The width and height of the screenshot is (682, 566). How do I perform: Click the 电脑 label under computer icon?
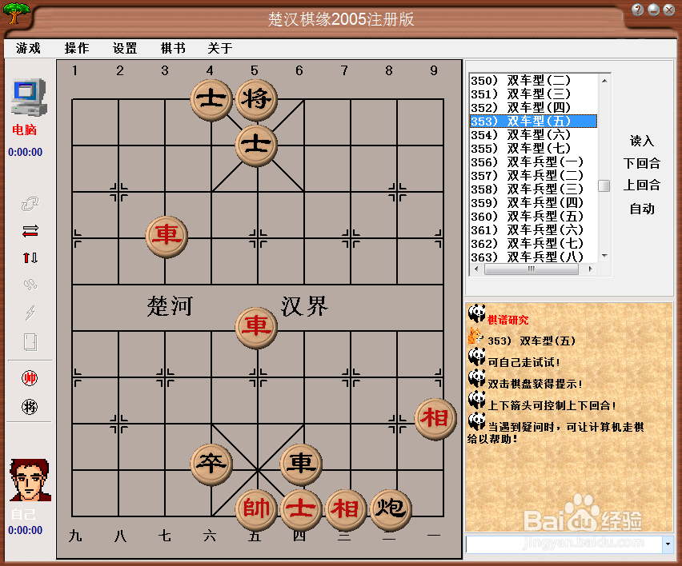(x=24, y=130)
